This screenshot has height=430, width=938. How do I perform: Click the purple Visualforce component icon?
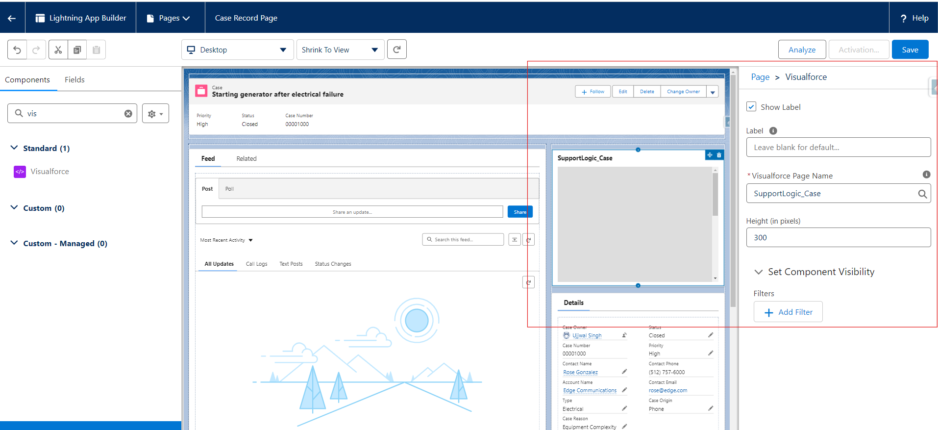[20, 172]
